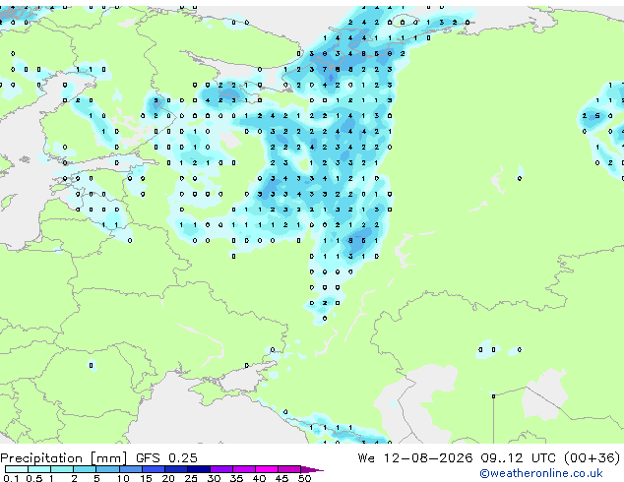Click the "(00+36)" forecast offset text

592,458
